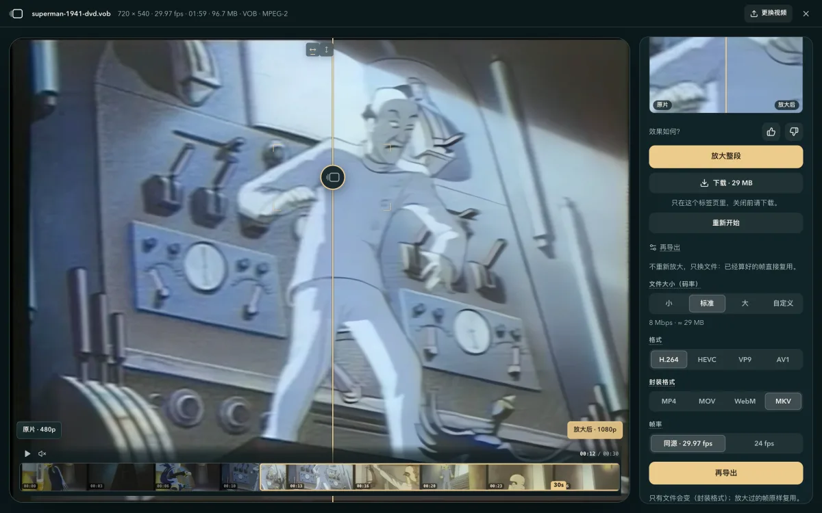Image resolution: width=822 pixels, height=513 pixels.
Task: Toggle the sidebar panel icon beside the filename
Action: click(17, 14)
